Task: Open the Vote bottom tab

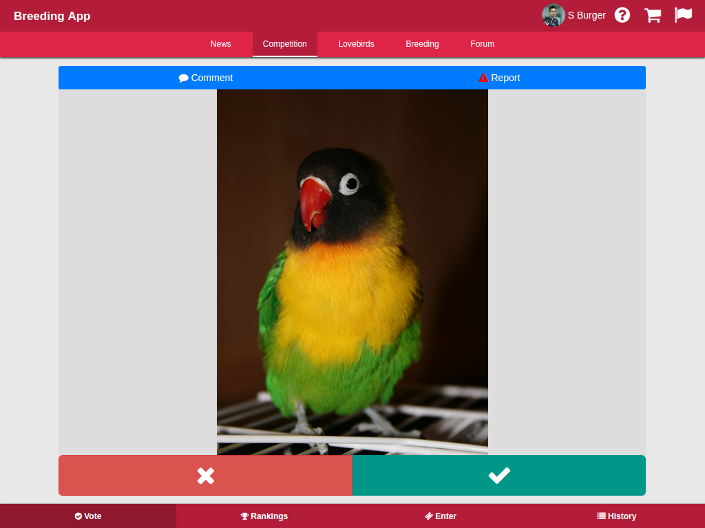Action: coord(88,516)
